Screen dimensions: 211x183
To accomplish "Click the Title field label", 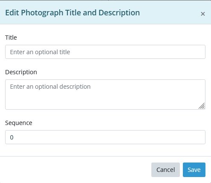I will 11,38.
